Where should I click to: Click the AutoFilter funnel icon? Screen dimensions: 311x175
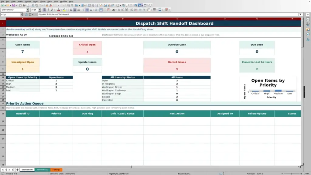point(101,5)
